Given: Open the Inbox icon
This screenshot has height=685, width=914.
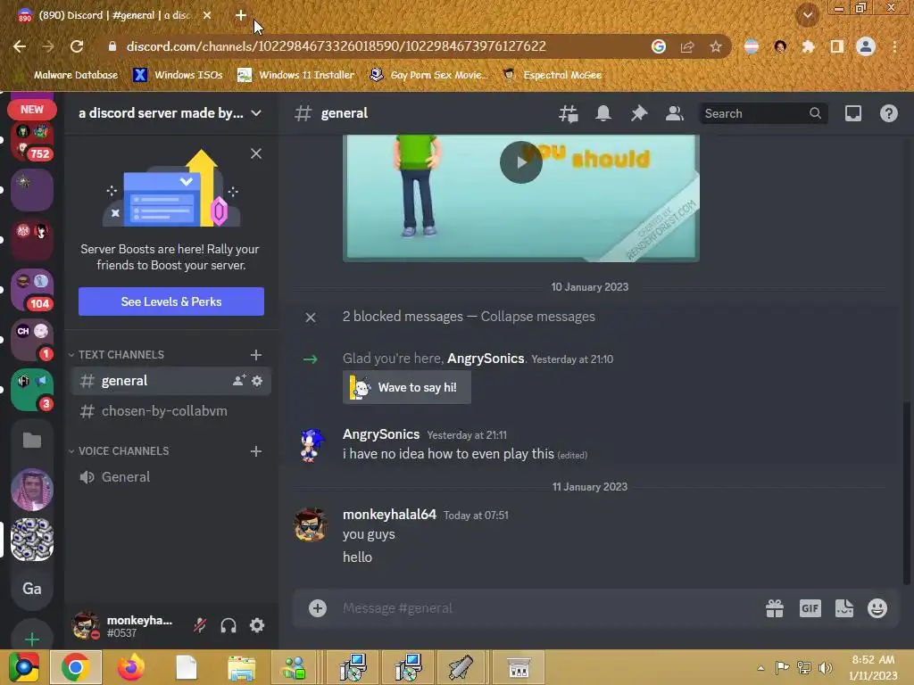Looking at the screenshot, I should click(852, 113).
